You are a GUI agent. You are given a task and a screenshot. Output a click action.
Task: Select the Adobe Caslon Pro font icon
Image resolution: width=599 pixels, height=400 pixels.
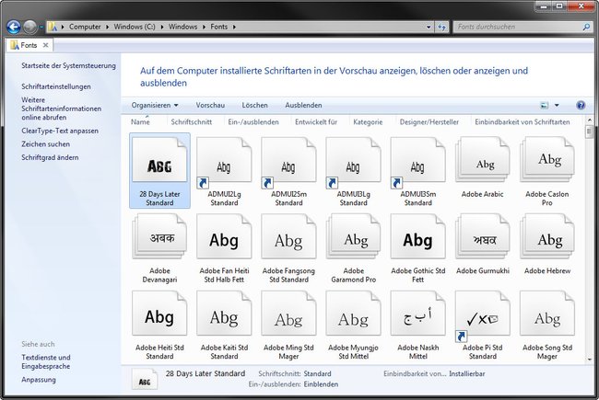[x=547, y=160]
